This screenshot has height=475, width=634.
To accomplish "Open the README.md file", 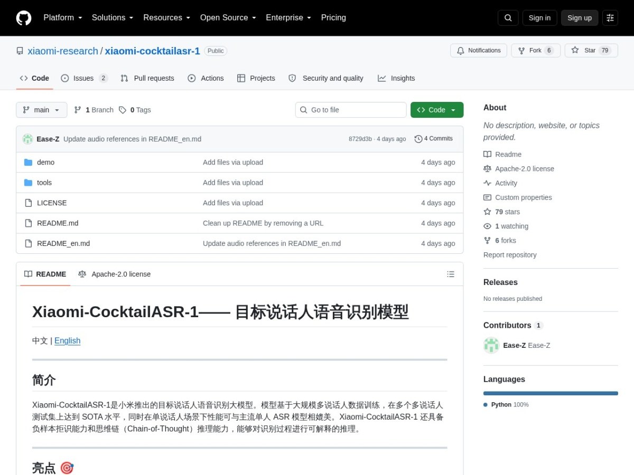I will (x=58, y=223).
